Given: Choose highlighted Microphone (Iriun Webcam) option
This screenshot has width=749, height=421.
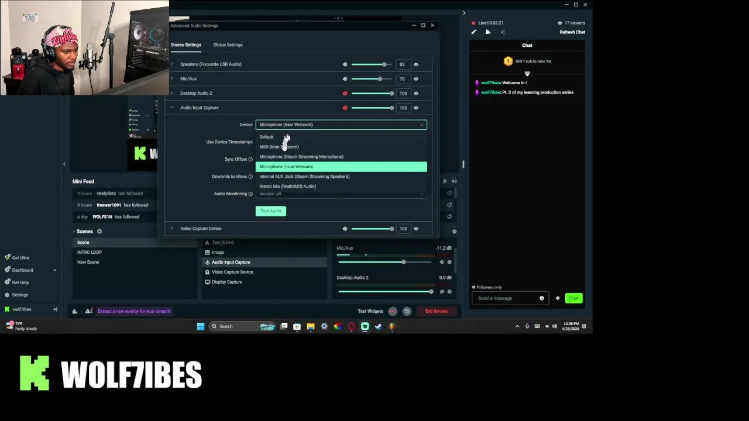Looking at the screenshot, I should 341,167.
